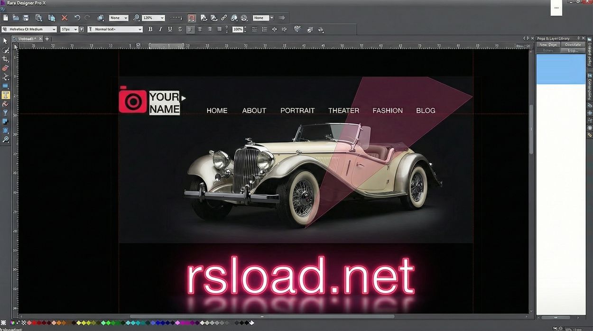Image resolution: width=593 pixels, height=331 pixels.
Task: Click the copy pages icon in toolbar
Action: [x=39, y=18]
